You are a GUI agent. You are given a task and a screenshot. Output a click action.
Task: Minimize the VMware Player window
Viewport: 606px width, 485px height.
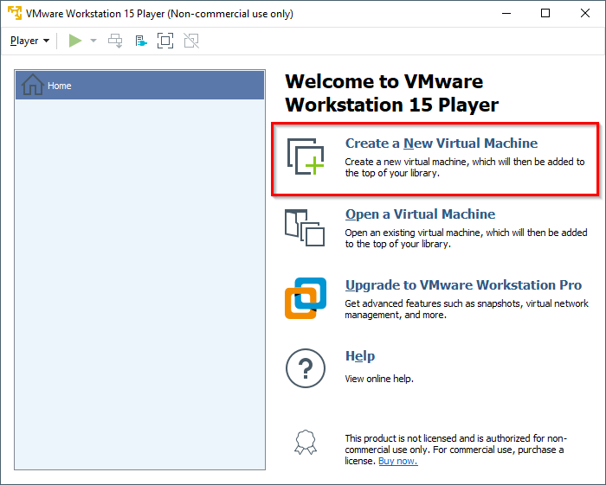pyautogui.click(x=506, y=13)
